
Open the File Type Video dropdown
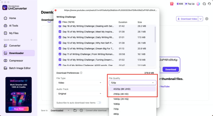80,83
